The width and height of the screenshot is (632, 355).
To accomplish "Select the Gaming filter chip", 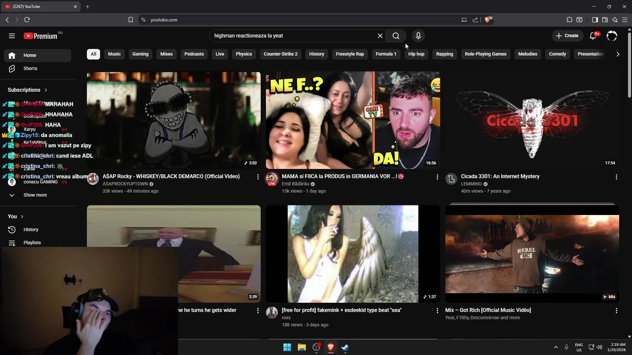I will click(140, 54).
